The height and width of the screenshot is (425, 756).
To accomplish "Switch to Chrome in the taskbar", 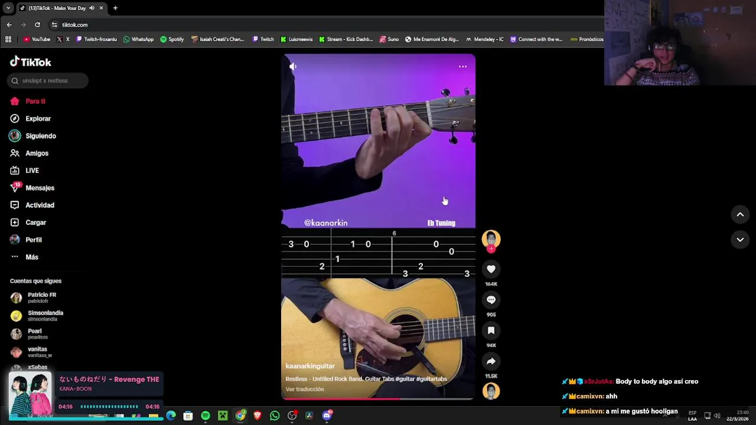I will [x=240, y=416].
